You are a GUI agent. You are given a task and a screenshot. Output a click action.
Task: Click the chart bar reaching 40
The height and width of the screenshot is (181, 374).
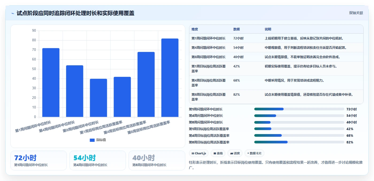click(98, 98)
